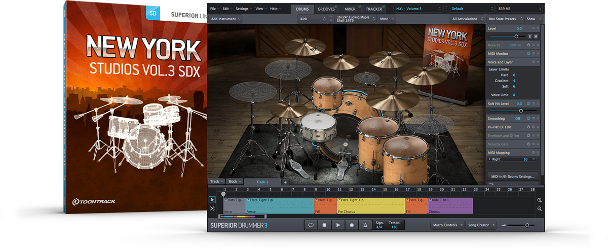Switch to the Mixer tab
The width and height of the screenshot is (608, 250).
pos(350,9)
